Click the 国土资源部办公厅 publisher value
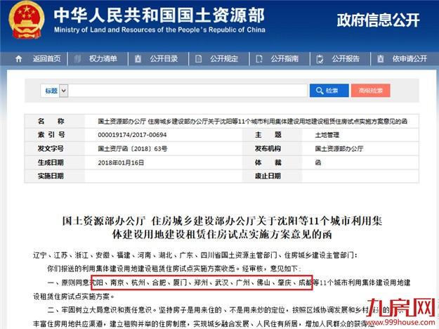The height and width of the screenshot is (329, 439). 339,148
